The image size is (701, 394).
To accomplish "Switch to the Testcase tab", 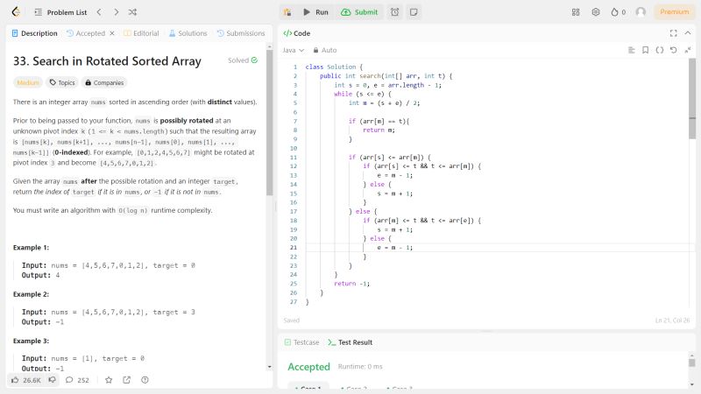I will tap(301, 342).
